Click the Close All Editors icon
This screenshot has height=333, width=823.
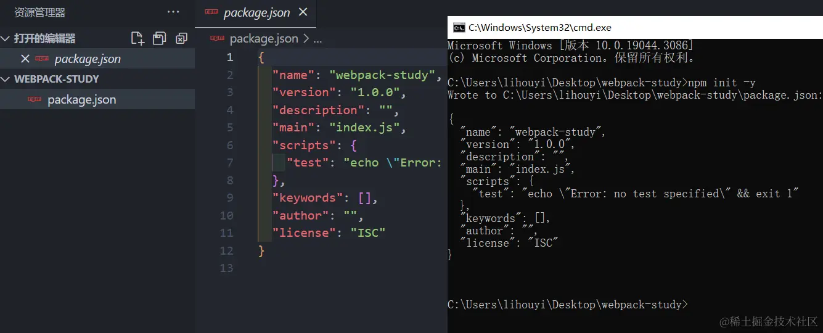(x=181, y=38)
